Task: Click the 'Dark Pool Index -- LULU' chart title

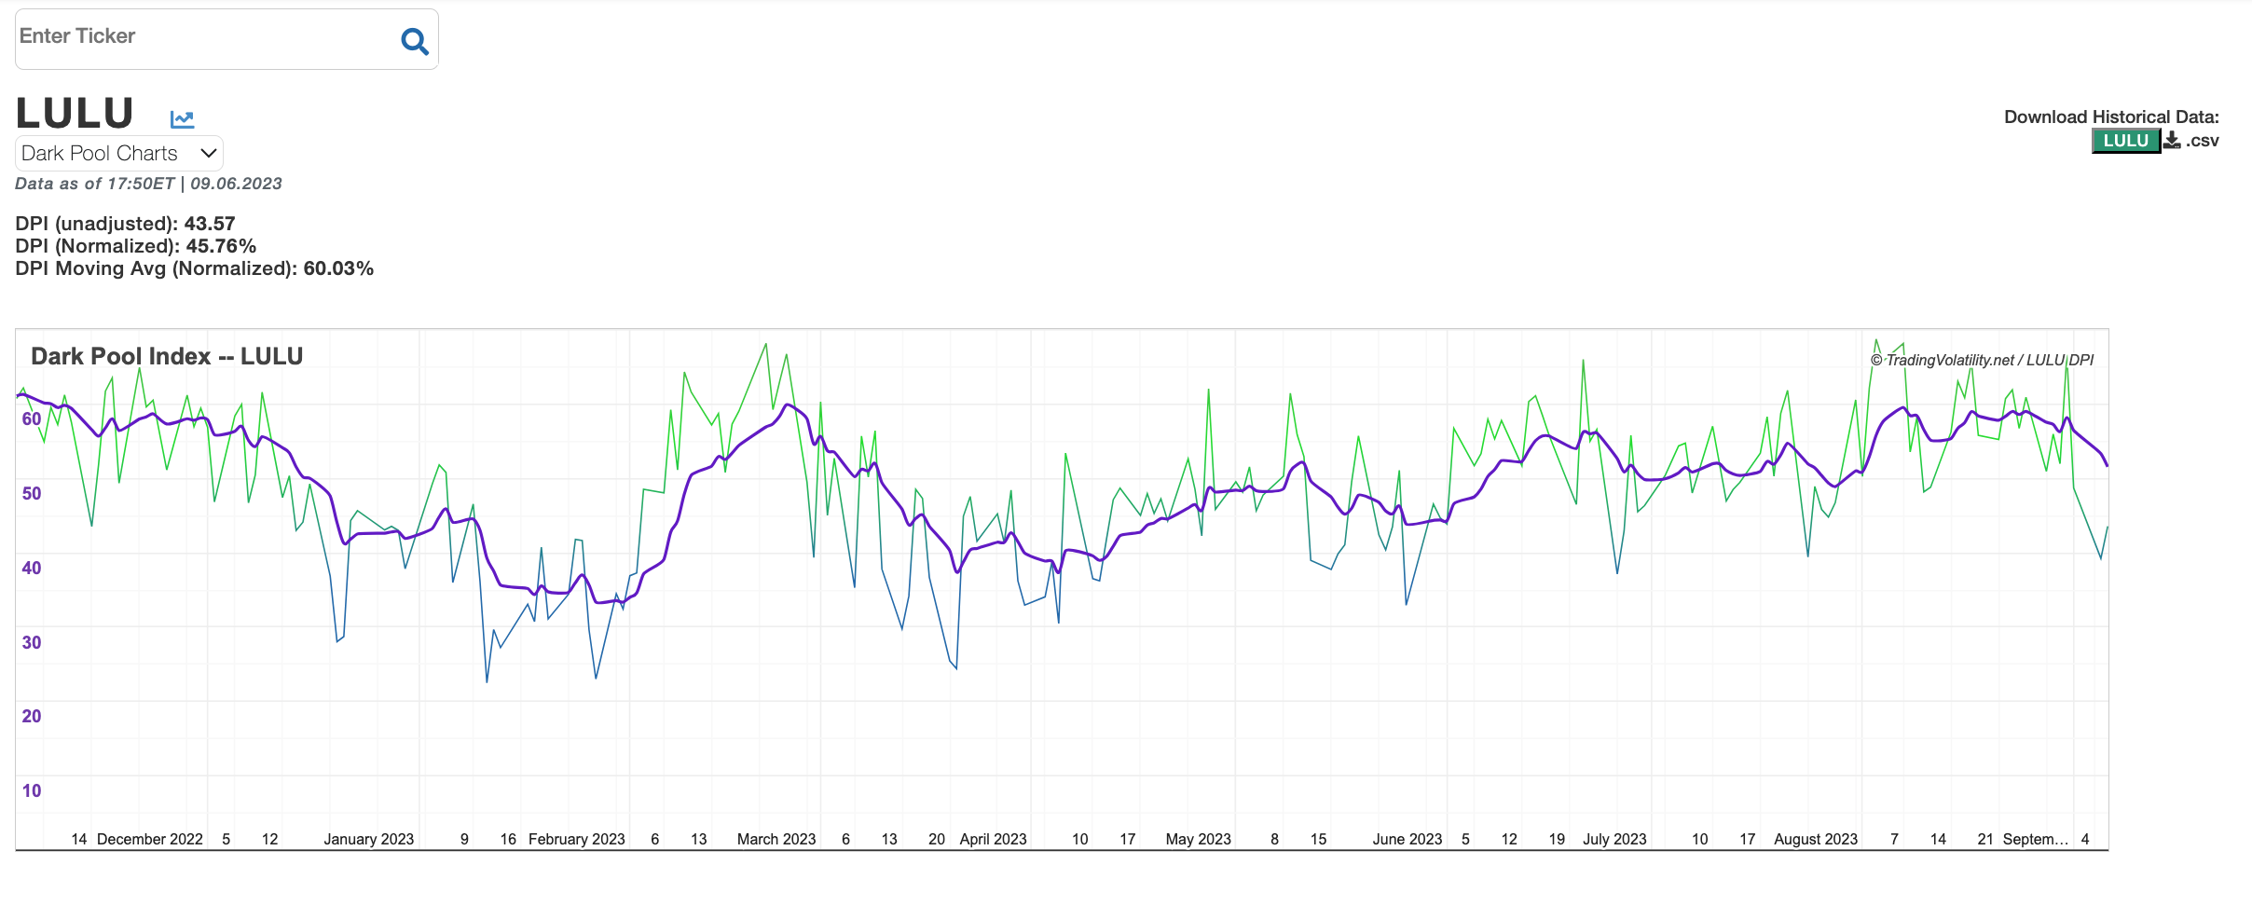Action: click(x=167, y=356)
